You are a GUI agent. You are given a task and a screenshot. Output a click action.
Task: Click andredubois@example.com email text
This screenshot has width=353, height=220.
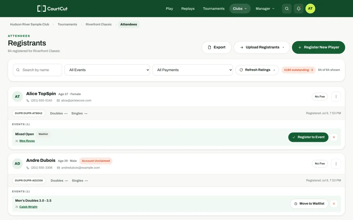tap(81, 168)
